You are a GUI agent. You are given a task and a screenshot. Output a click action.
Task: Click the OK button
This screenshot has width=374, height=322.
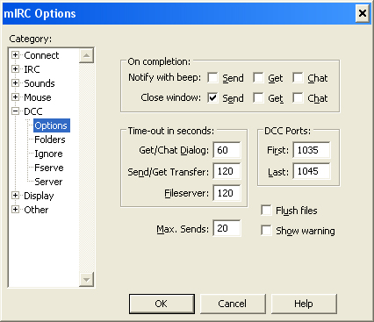[x=162, y=304]
